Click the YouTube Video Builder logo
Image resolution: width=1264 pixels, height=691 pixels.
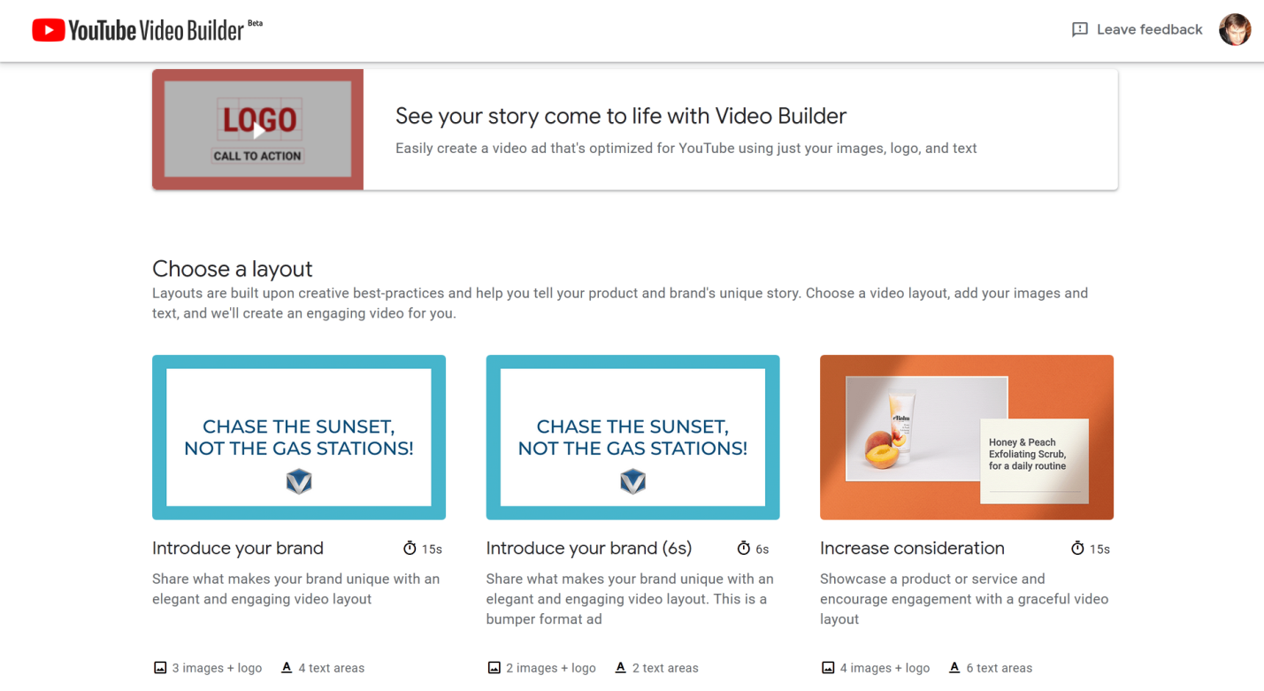click(137, 29)
